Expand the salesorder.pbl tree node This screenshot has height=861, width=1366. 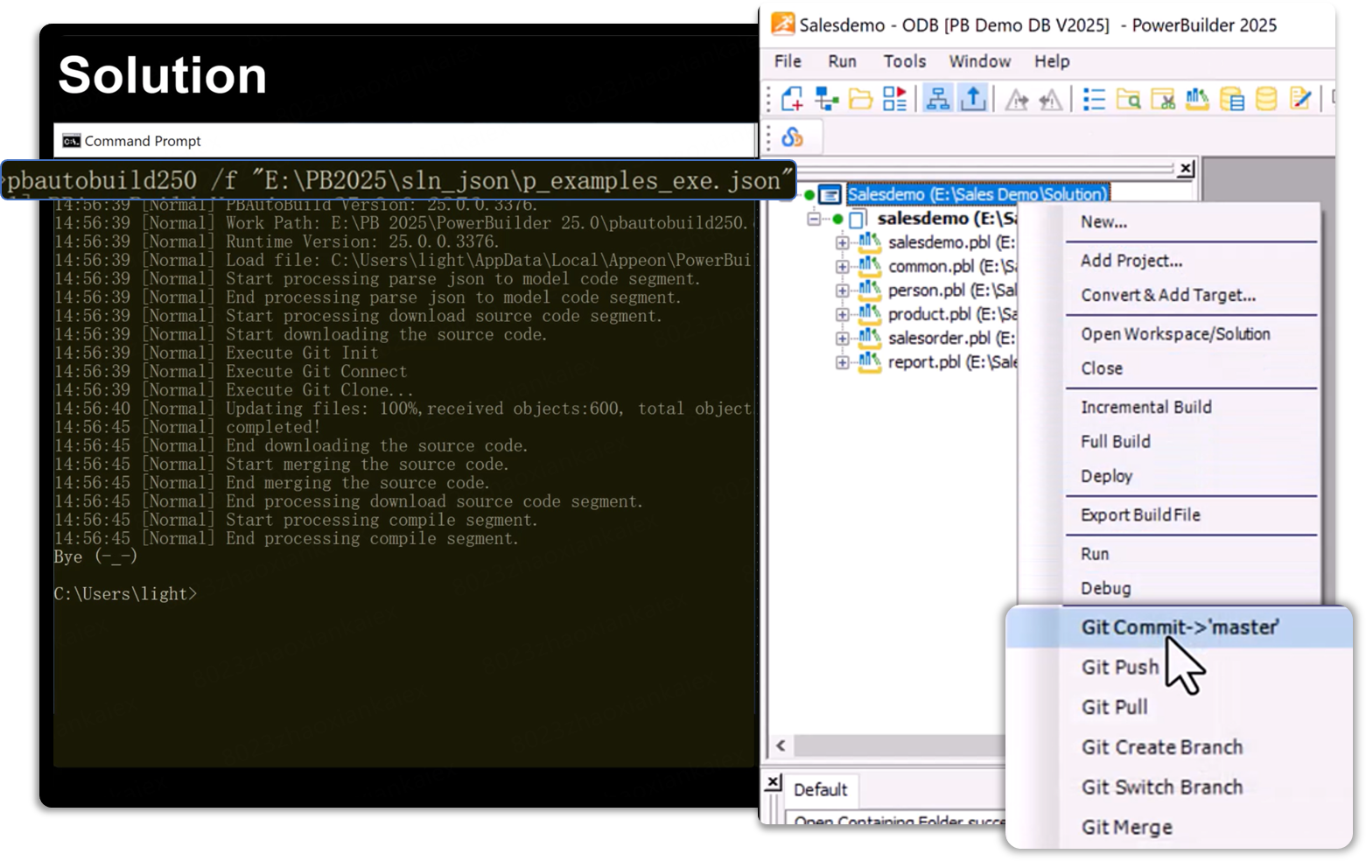[x=842, y=339]
